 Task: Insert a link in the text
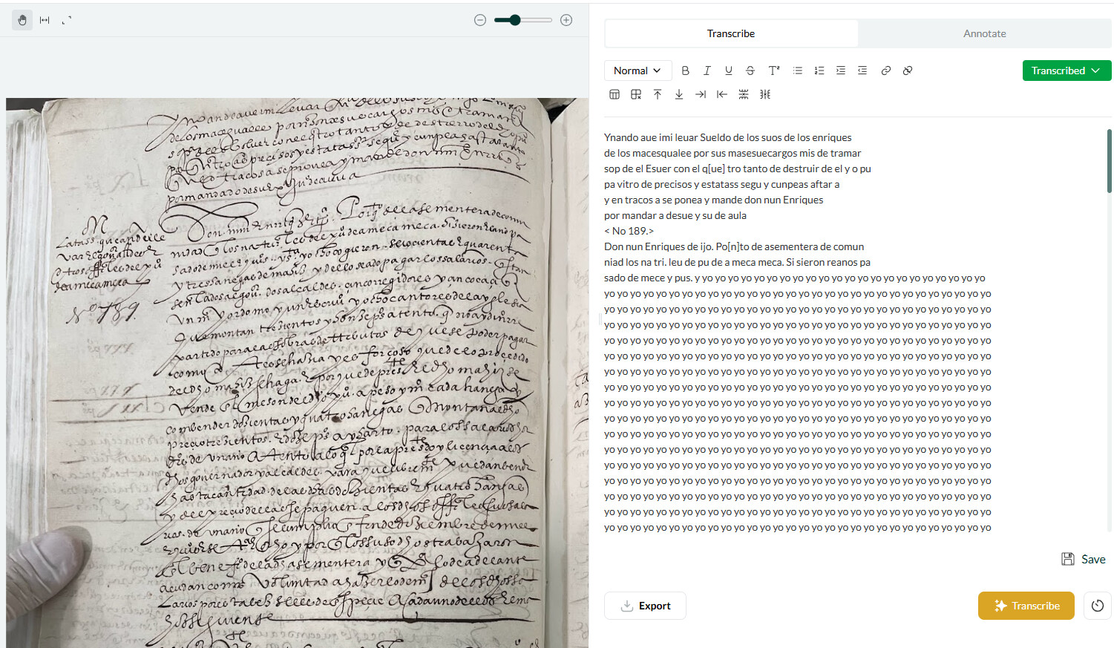pyautogui.click(x=885, y=71)
